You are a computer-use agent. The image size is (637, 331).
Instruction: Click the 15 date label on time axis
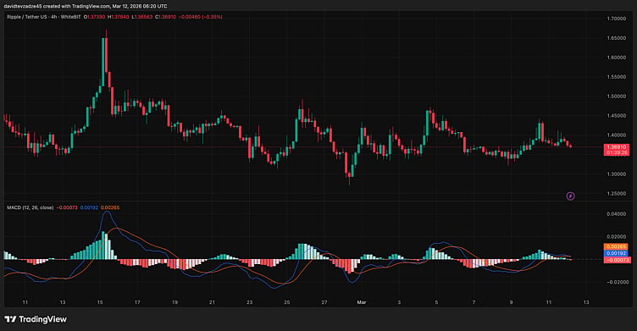click(100, 302)
